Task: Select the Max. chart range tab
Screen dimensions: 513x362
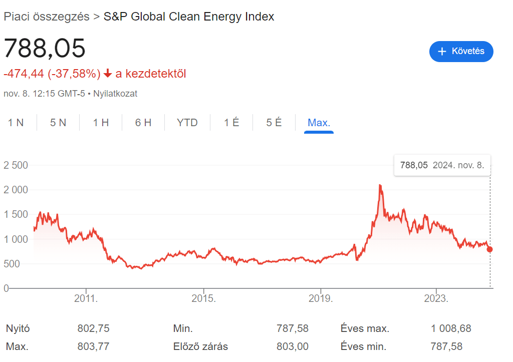Action: point(319,122)
